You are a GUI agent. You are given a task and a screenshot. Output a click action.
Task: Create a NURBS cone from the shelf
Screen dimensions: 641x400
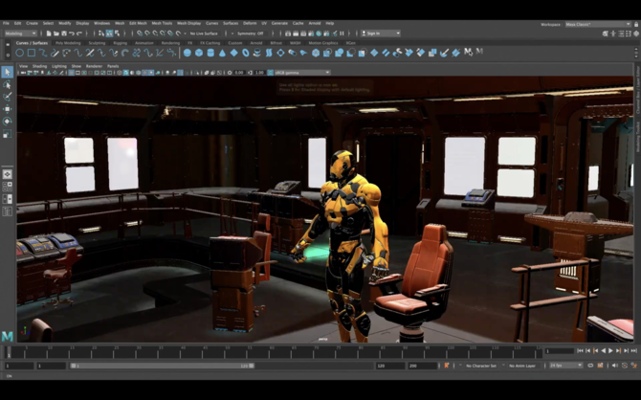tap(222, 53)
